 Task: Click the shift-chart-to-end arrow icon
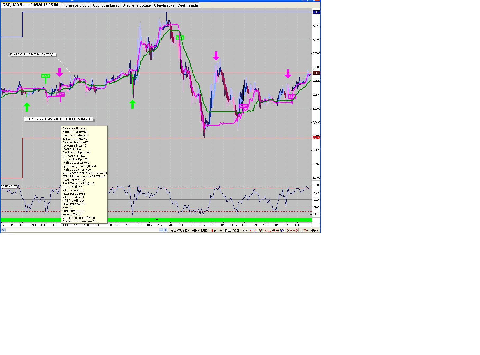click(221, 230)
